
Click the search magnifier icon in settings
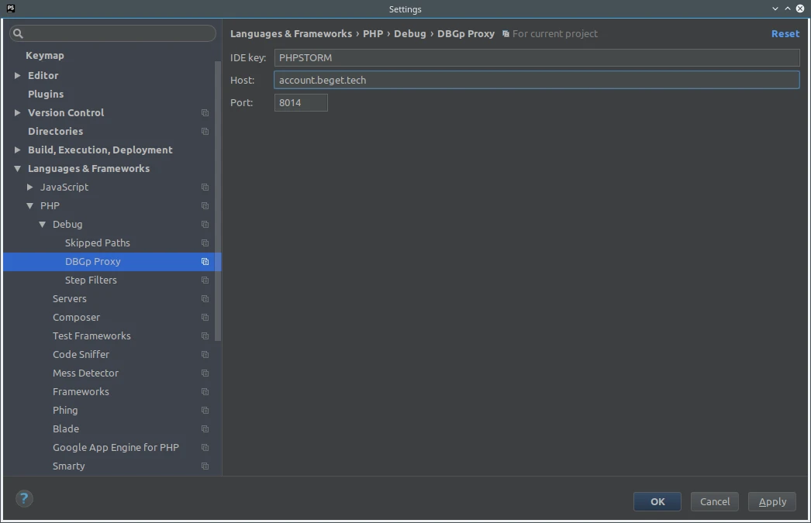click(19, 33)
